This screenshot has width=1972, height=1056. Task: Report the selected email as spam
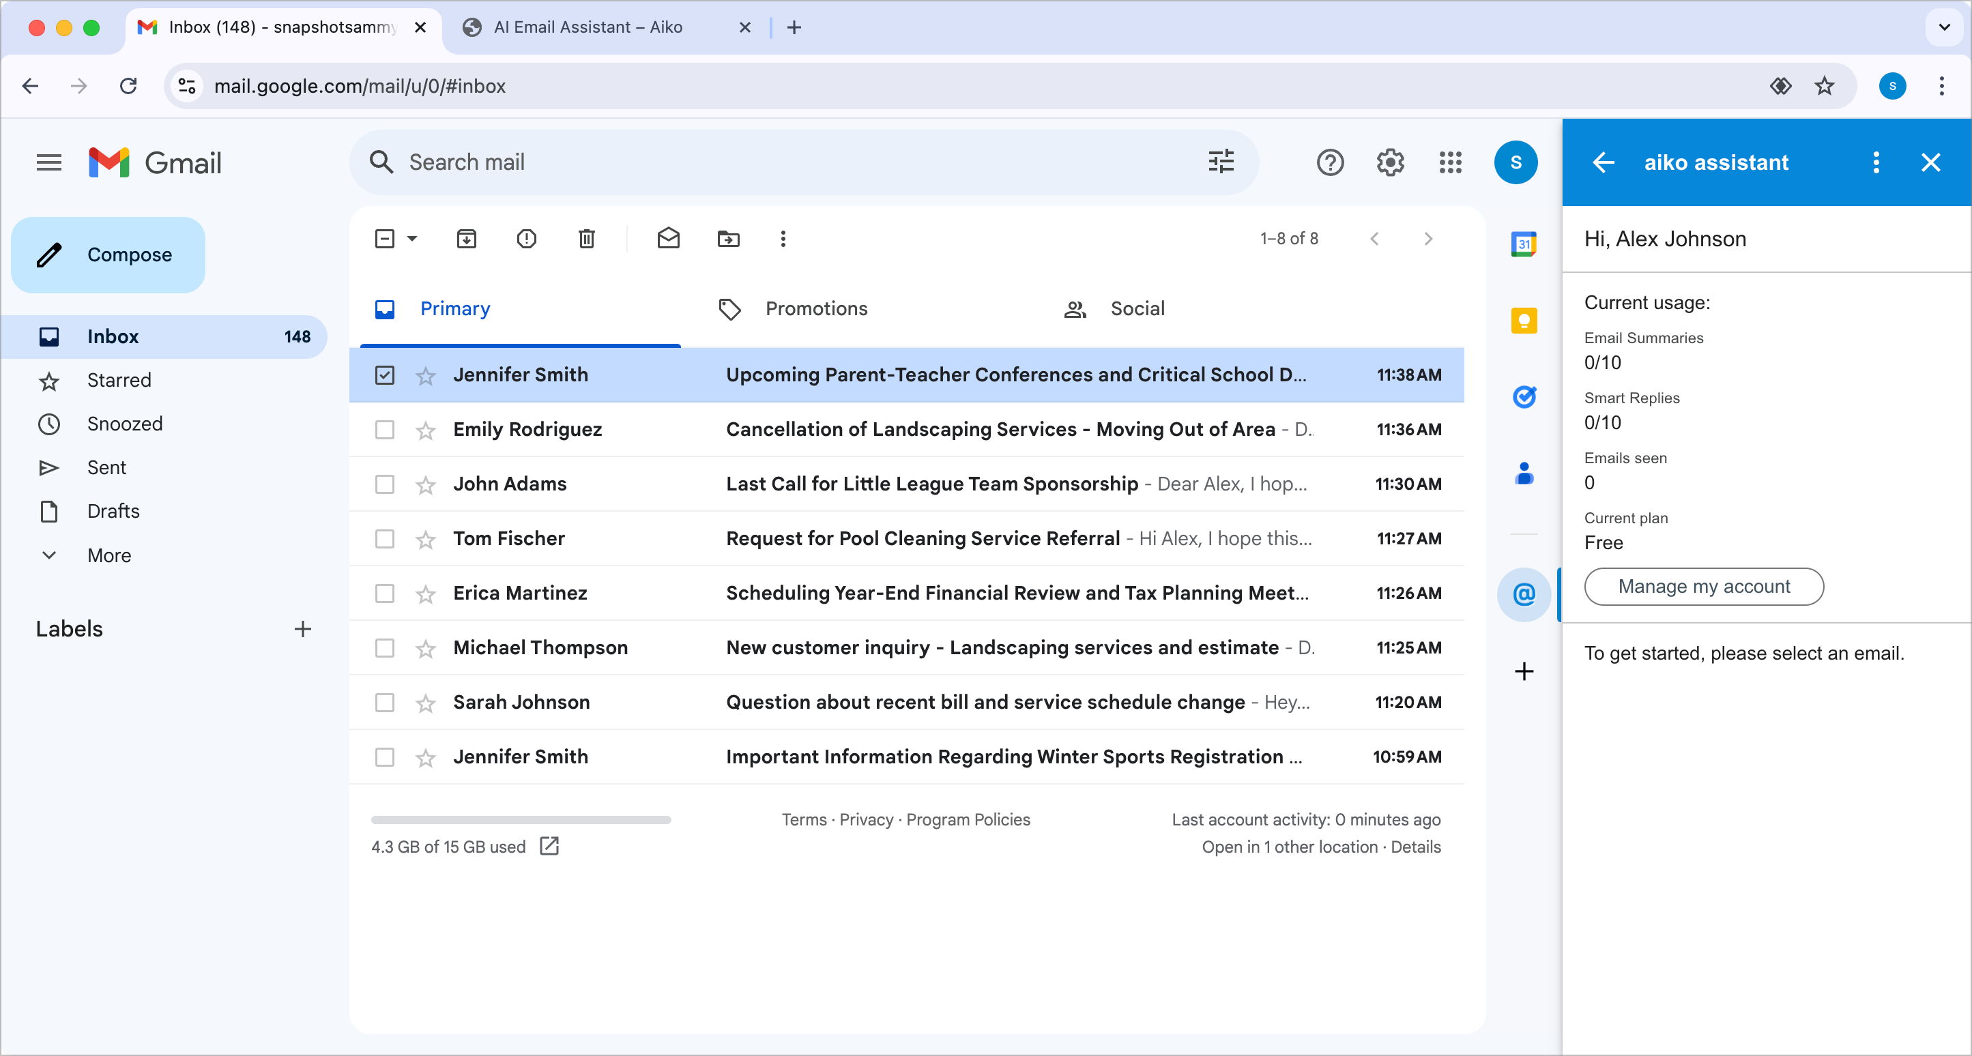[527, 239]
